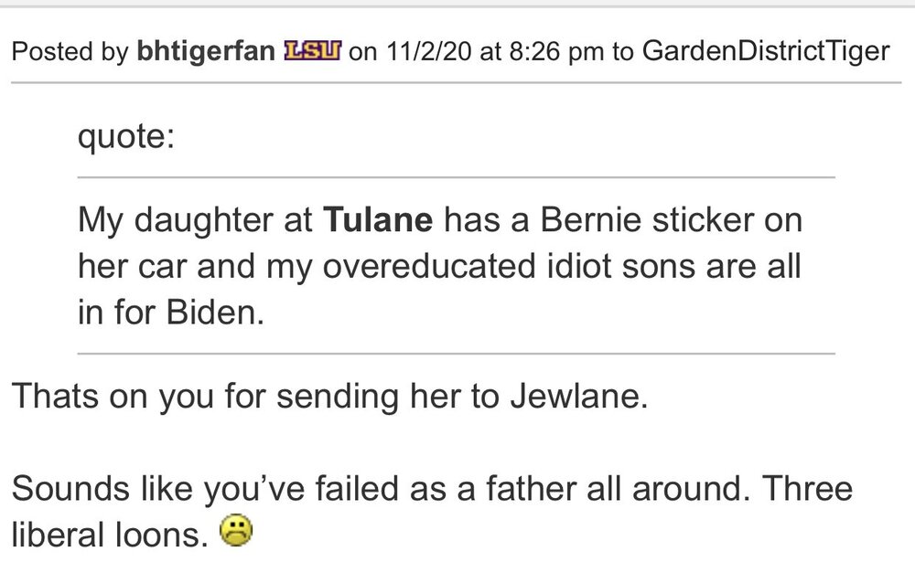Viewport: 915px width, 562px height.
Task: Click the "Thats on you" reply line
Action: [x=329, y=400]
